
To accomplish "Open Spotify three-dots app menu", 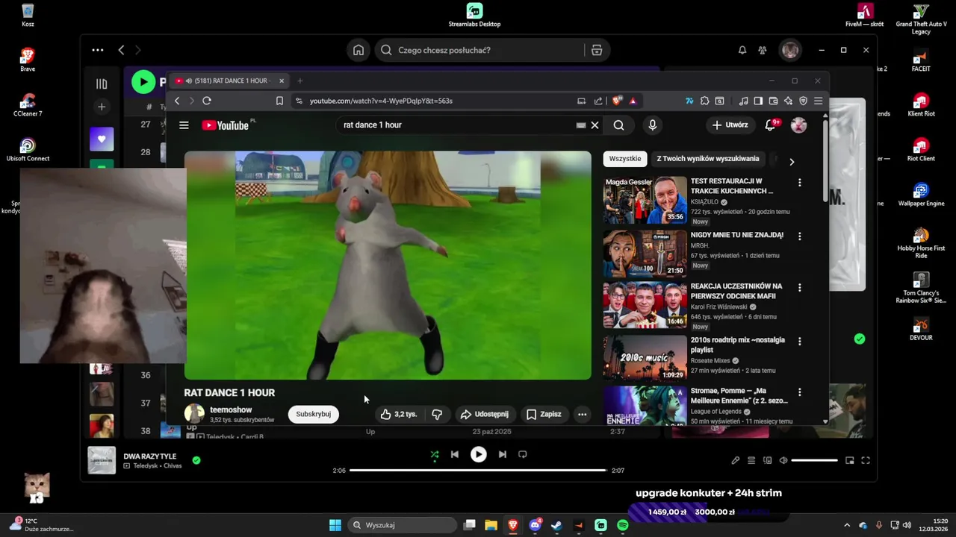I will 98,50.
